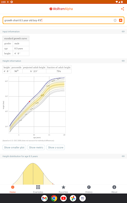Launch YouTube from the dock
This screenshot has height=203, width=127.
click(63, 198)
